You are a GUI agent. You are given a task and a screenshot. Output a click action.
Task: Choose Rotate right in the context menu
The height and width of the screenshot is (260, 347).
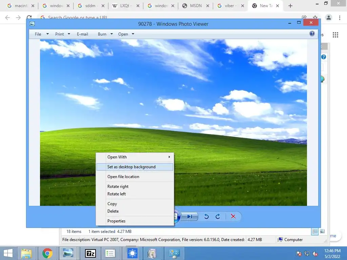(x=135, y=187)
